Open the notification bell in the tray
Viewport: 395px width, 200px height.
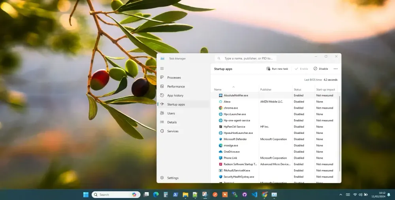coord(389,195)
